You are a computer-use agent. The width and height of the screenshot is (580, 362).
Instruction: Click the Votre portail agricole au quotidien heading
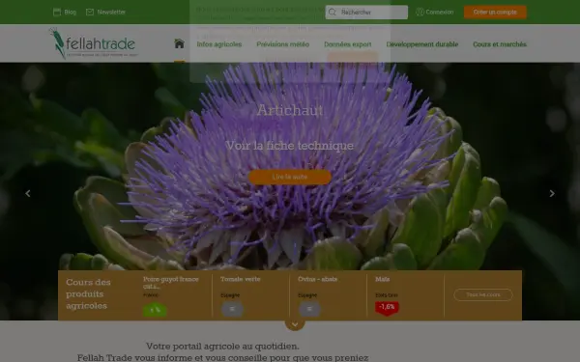(222, 347)
